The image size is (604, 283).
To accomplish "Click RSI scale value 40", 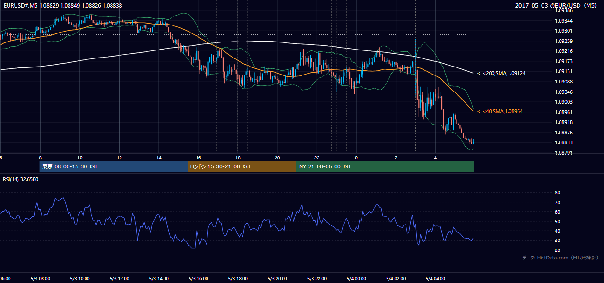I will coord(557,231).
